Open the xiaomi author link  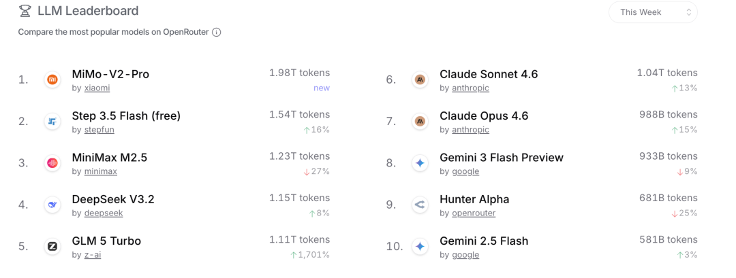coord(97,88)
